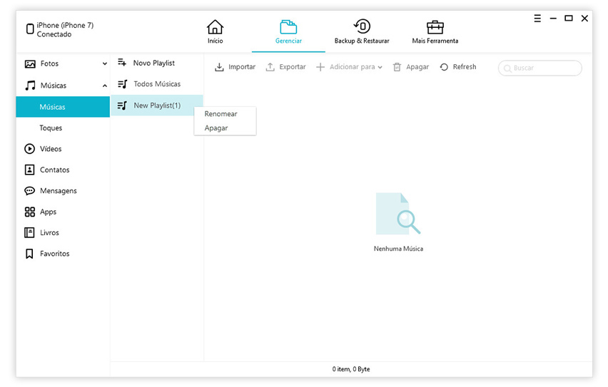Expand the Fotos section chevron

(105, 64)
